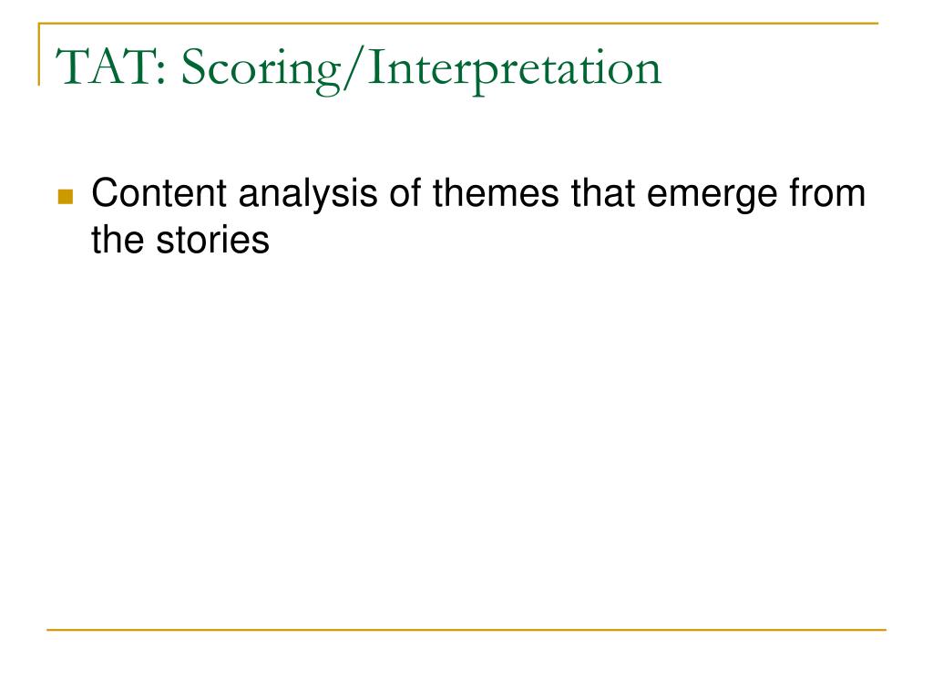Click the gold horizontal line near the slide bottom
Screen dimensions: 933x700
(x=466, y=629)
